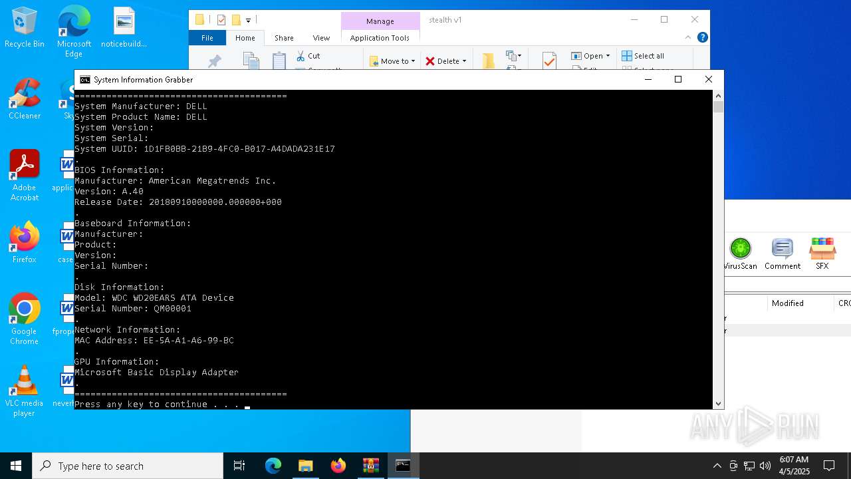Viewport: 851px width, 479px height.
Task: Click Properties icon in Explorer ribbon
Action: tap(549, 61)
